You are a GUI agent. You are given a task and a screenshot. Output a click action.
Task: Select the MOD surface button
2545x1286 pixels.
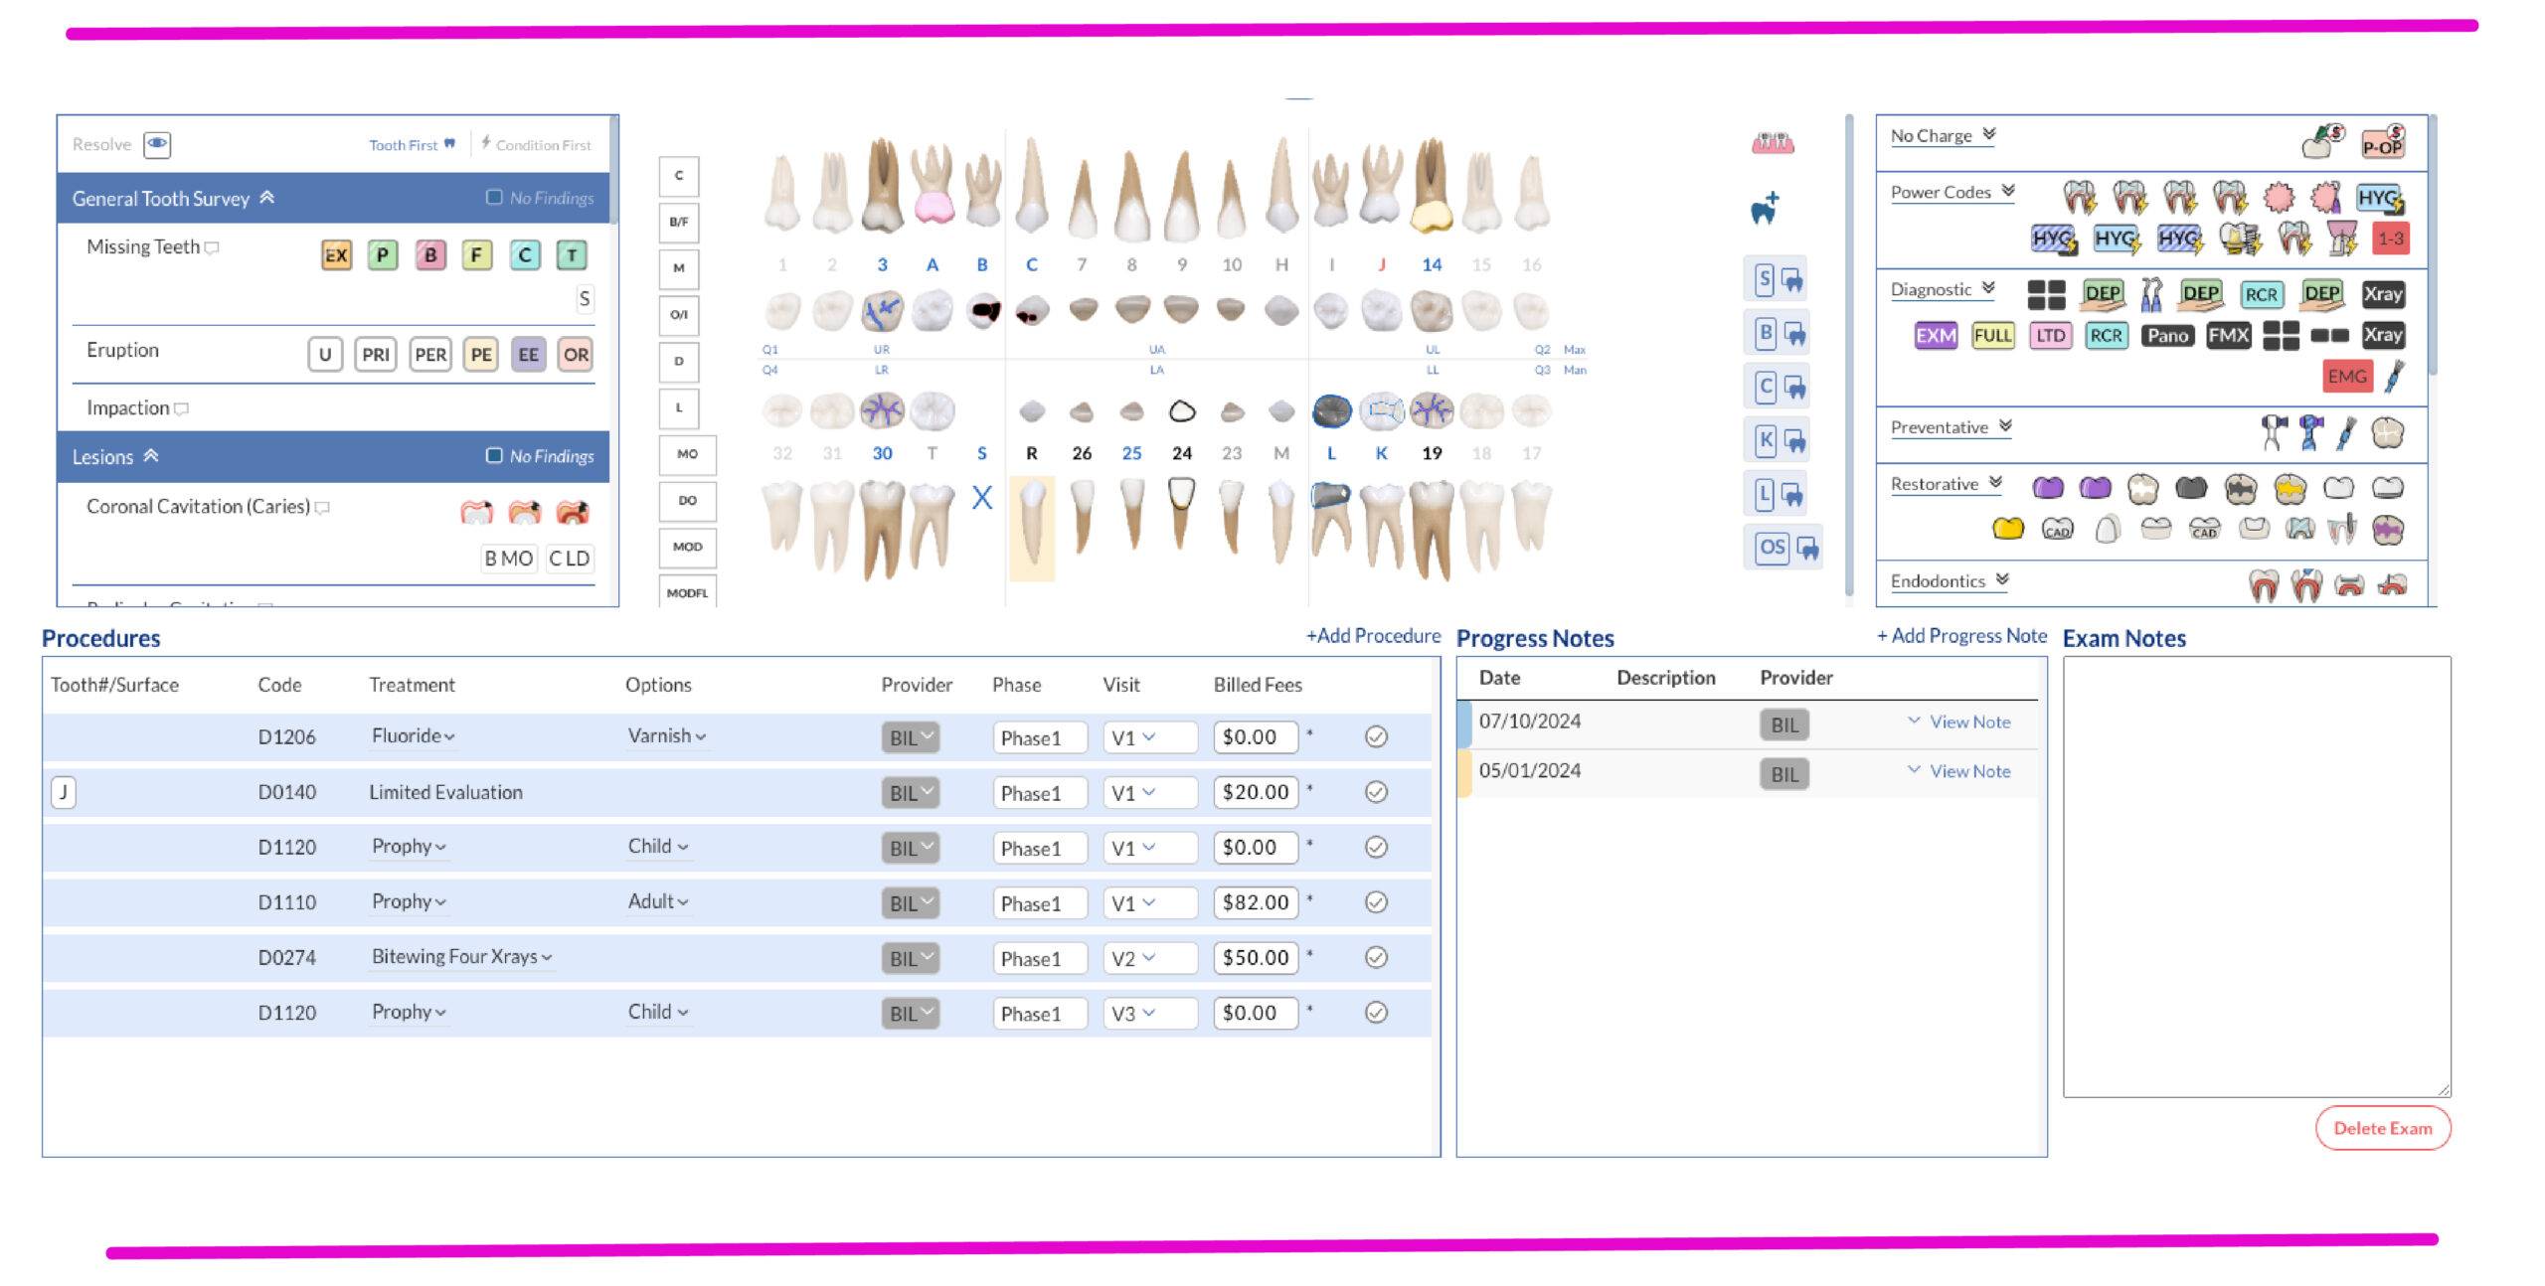(687, 547)
